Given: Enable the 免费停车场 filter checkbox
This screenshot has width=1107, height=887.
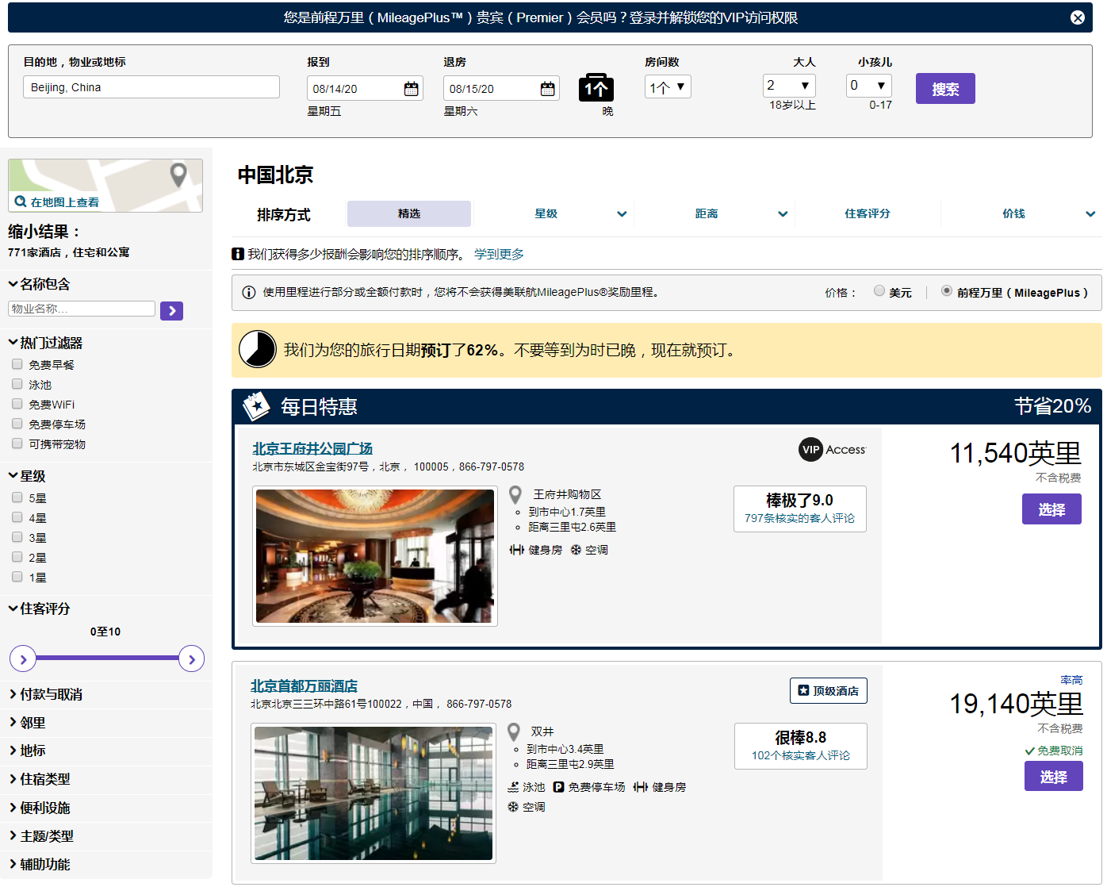Looking at the screenshot, I should pos(17,424).
